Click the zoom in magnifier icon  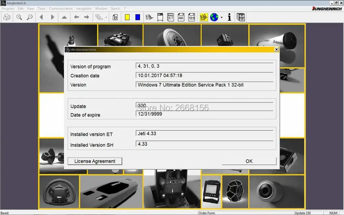pyautogui.click(x=19, y=17)
